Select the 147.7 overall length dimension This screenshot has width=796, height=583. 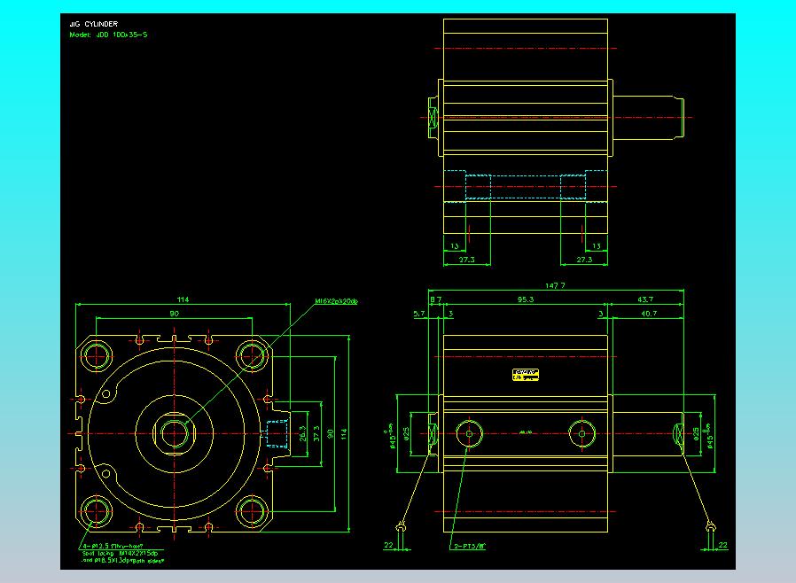point(555,286)
